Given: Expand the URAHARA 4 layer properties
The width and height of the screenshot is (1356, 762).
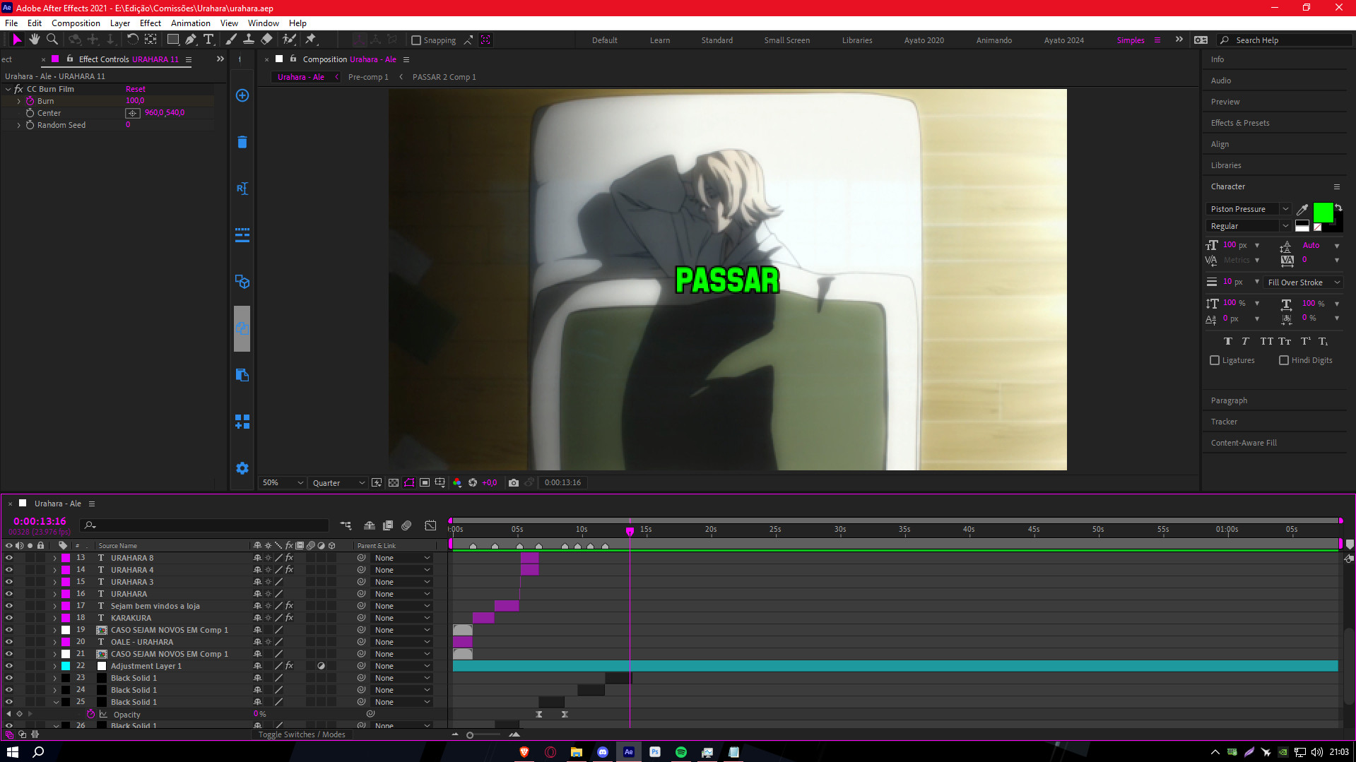Looking at the screenshot, I should (x=54, y=570).
